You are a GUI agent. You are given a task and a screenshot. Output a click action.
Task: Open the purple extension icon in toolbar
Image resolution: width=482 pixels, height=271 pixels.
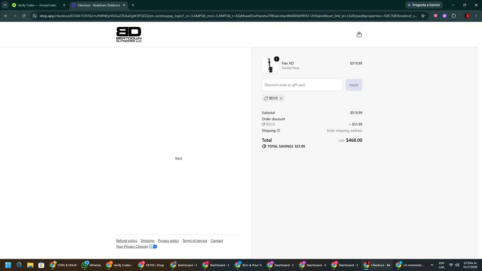click(445, 16)
